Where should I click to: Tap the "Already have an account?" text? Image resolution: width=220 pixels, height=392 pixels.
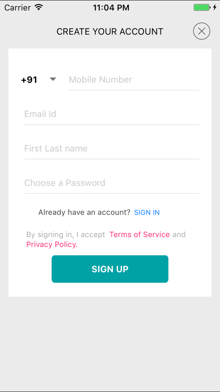[x=84, y=212]
